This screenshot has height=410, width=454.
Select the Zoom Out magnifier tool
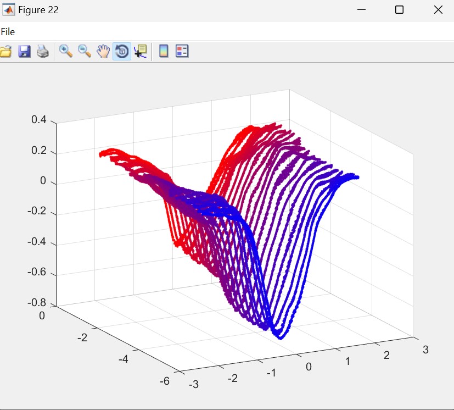click(85, 51)
